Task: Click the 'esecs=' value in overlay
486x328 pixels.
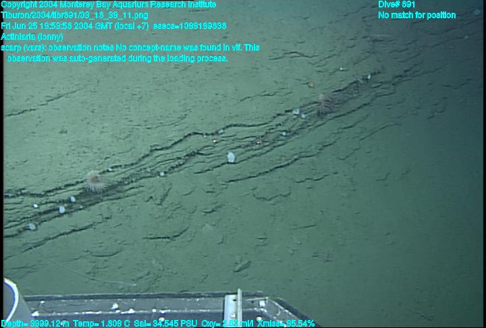Action: pos(190,26)
